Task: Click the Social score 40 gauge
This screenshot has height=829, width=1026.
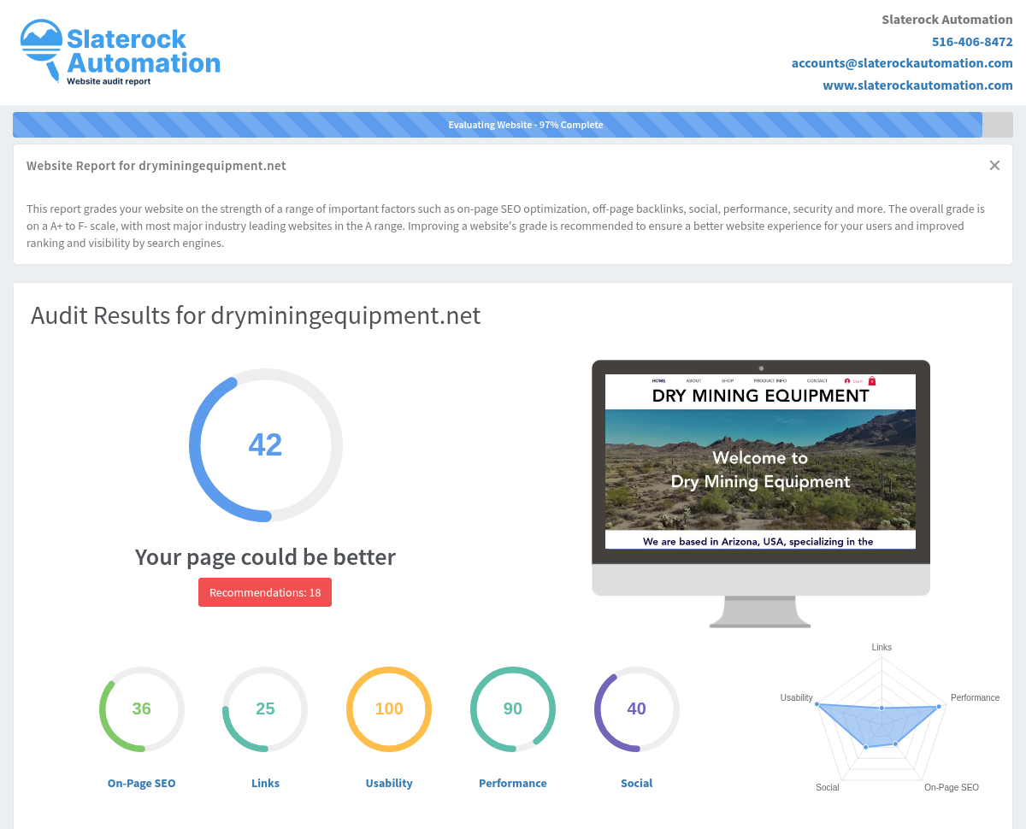Action: point(637,709)
